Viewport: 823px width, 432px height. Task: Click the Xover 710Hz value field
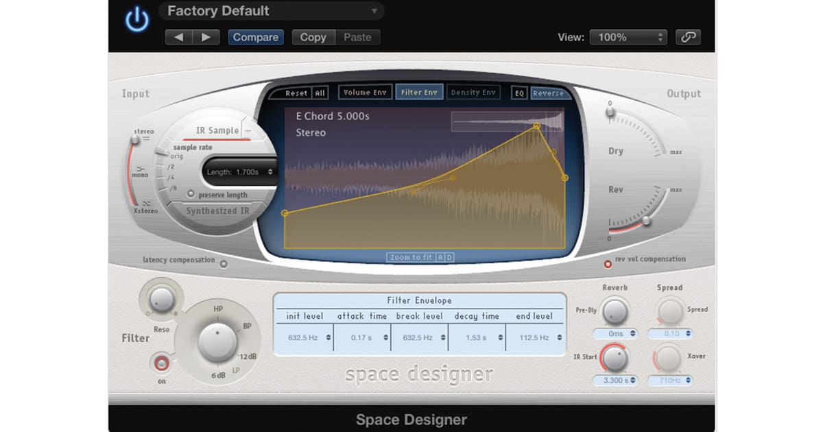670,380
